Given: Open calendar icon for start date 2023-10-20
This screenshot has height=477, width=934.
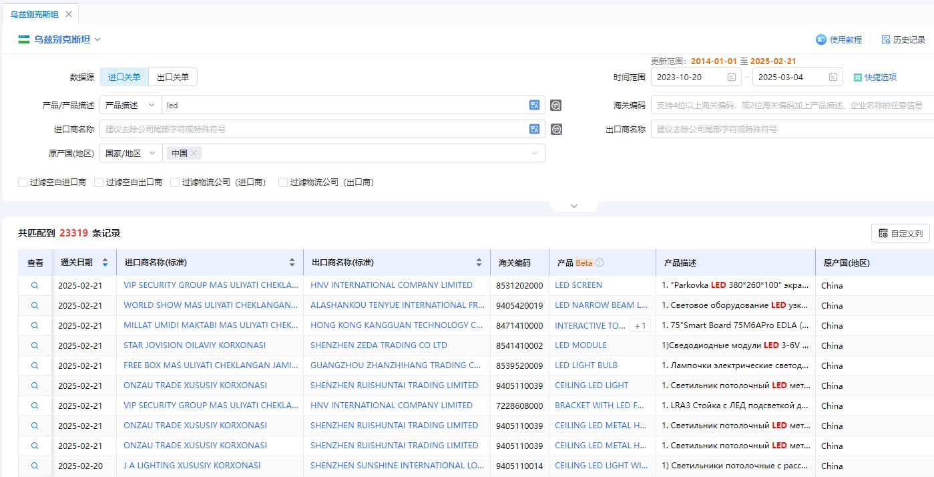Looking at the screenshot, I should (732, 77).
